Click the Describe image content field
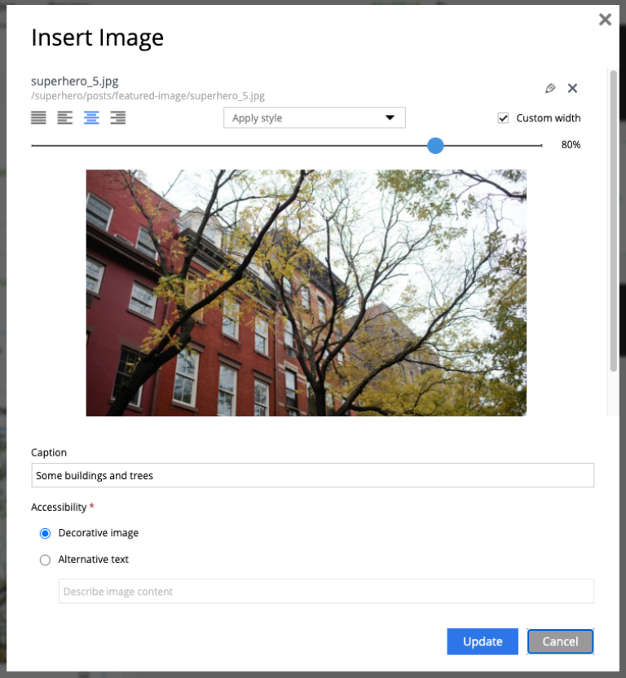This screenshot has height=678, width=626. point(327,591)
